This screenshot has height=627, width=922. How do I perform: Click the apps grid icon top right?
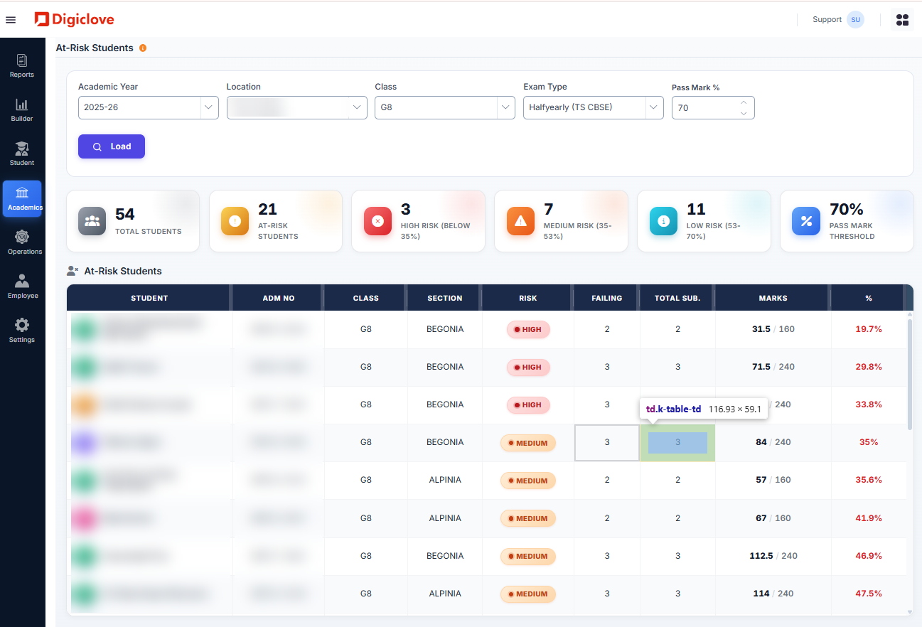pyautogui.click(x=902, y=20)
